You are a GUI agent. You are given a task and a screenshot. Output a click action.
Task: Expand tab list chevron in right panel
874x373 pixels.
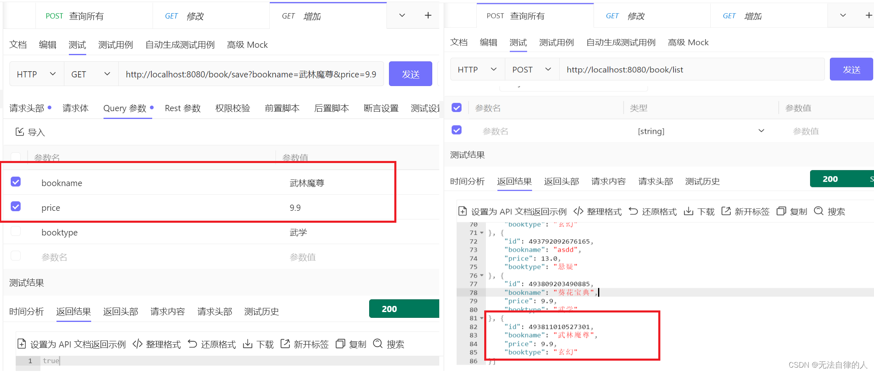843,15
